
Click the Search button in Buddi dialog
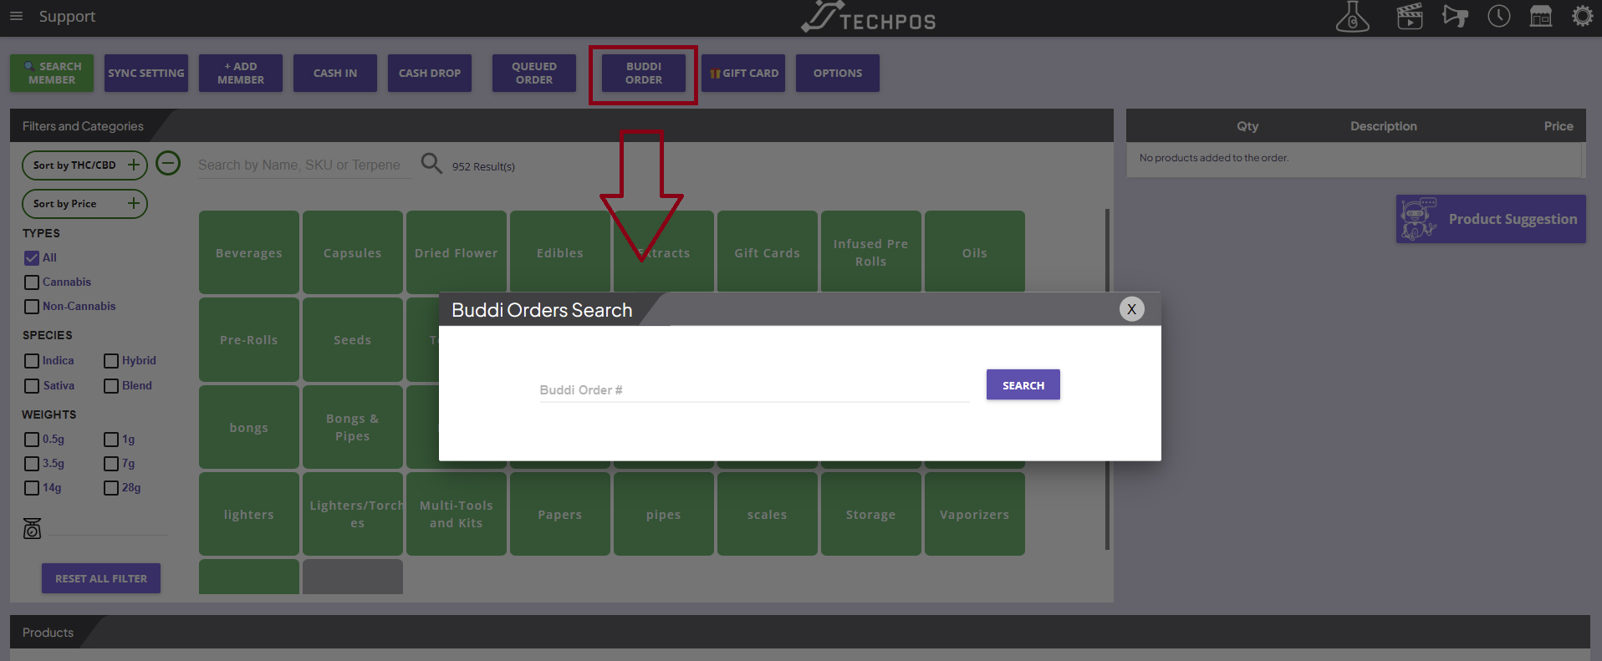[x=1023, y=385]
